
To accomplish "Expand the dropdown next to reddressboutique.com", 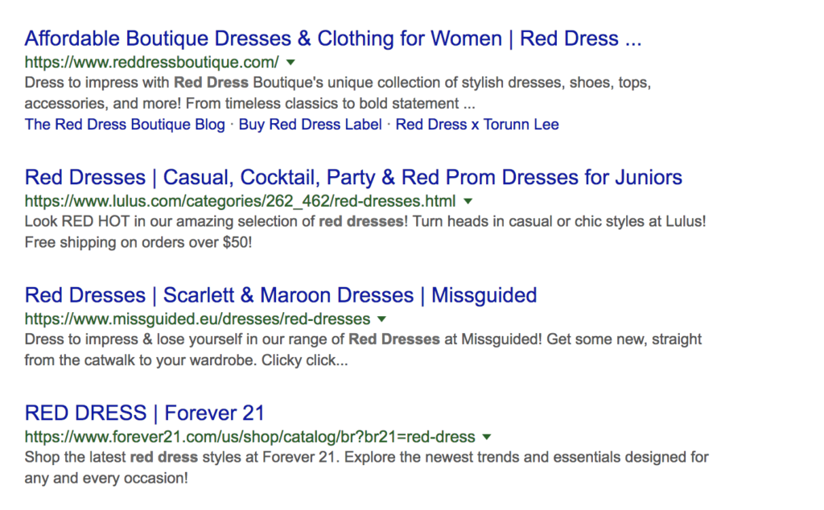I will 290,62.
